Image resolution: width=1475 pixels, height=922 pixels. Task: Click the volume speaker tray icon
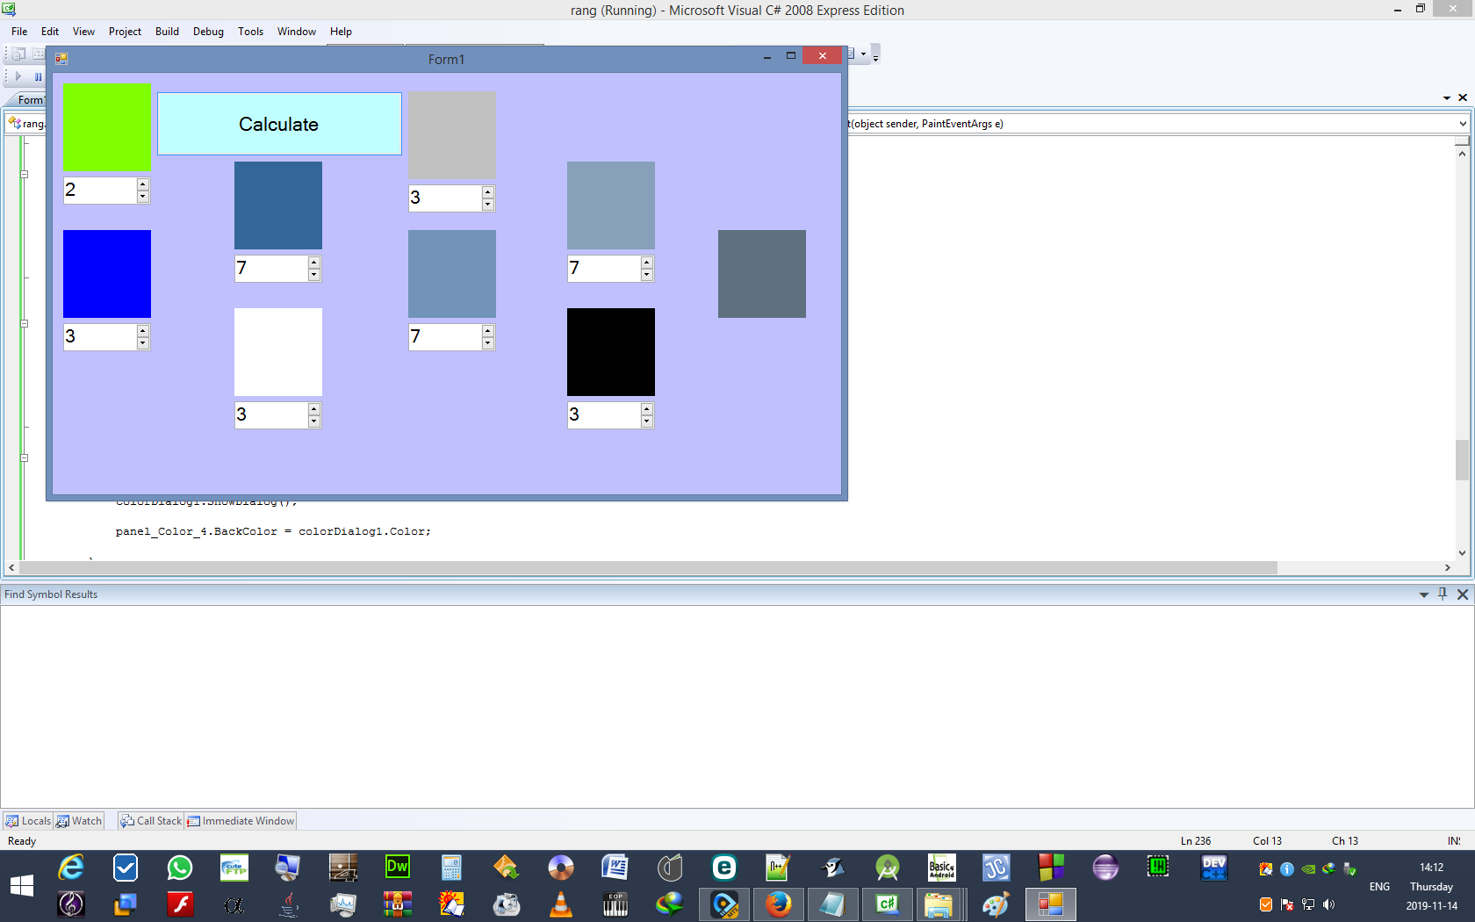point(1329,904)
